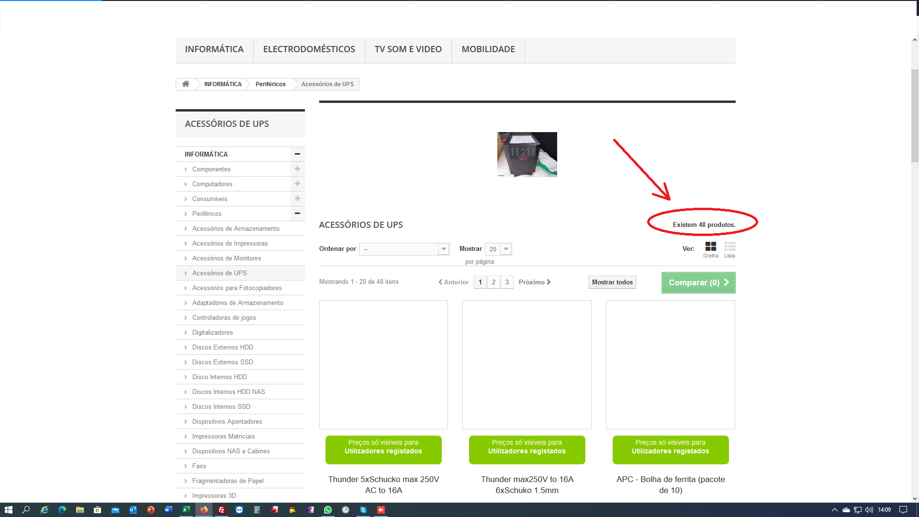
Task: Switch to Lista list view
Action: [x=729, y=249]
